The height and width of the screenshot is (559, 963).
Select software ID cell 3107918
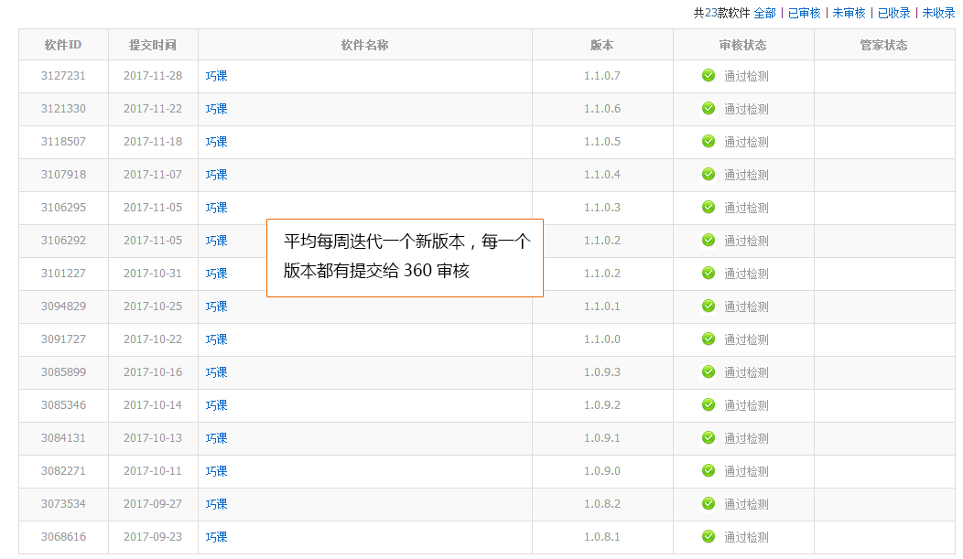coord(63,175)
